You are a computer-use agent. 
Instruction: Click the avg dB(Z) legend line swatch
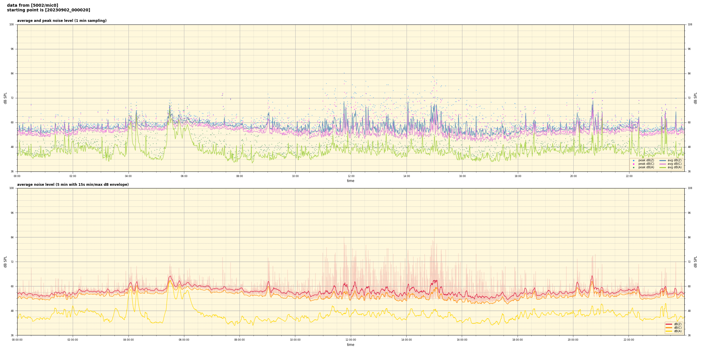click(x=662, y=160)
